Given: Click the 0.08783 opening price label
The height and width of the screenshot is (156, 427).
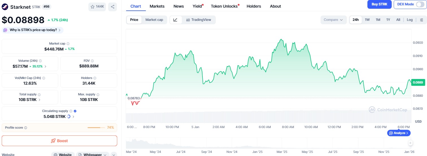Looking at the screenshot, I should click(134, 98).
